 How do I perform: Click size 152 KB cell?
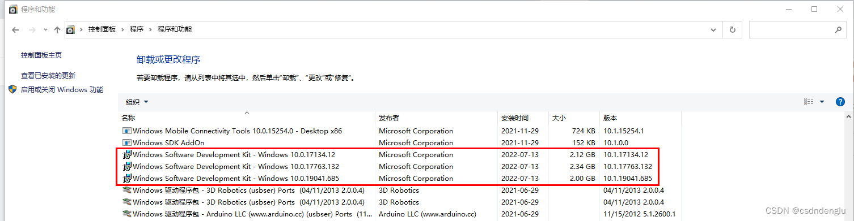click(584, 142)
